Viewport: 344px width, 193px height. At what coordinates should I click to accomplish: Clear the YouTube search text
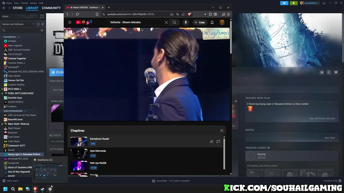(x=166, y=22)
